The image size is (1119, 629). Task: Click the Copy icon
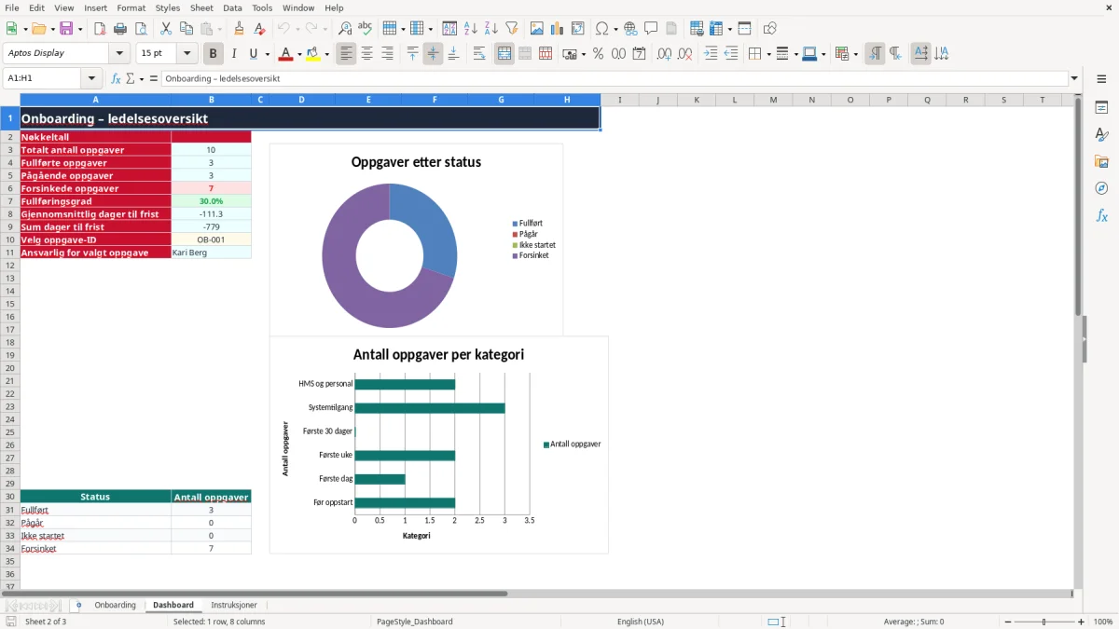click(186, 29)
